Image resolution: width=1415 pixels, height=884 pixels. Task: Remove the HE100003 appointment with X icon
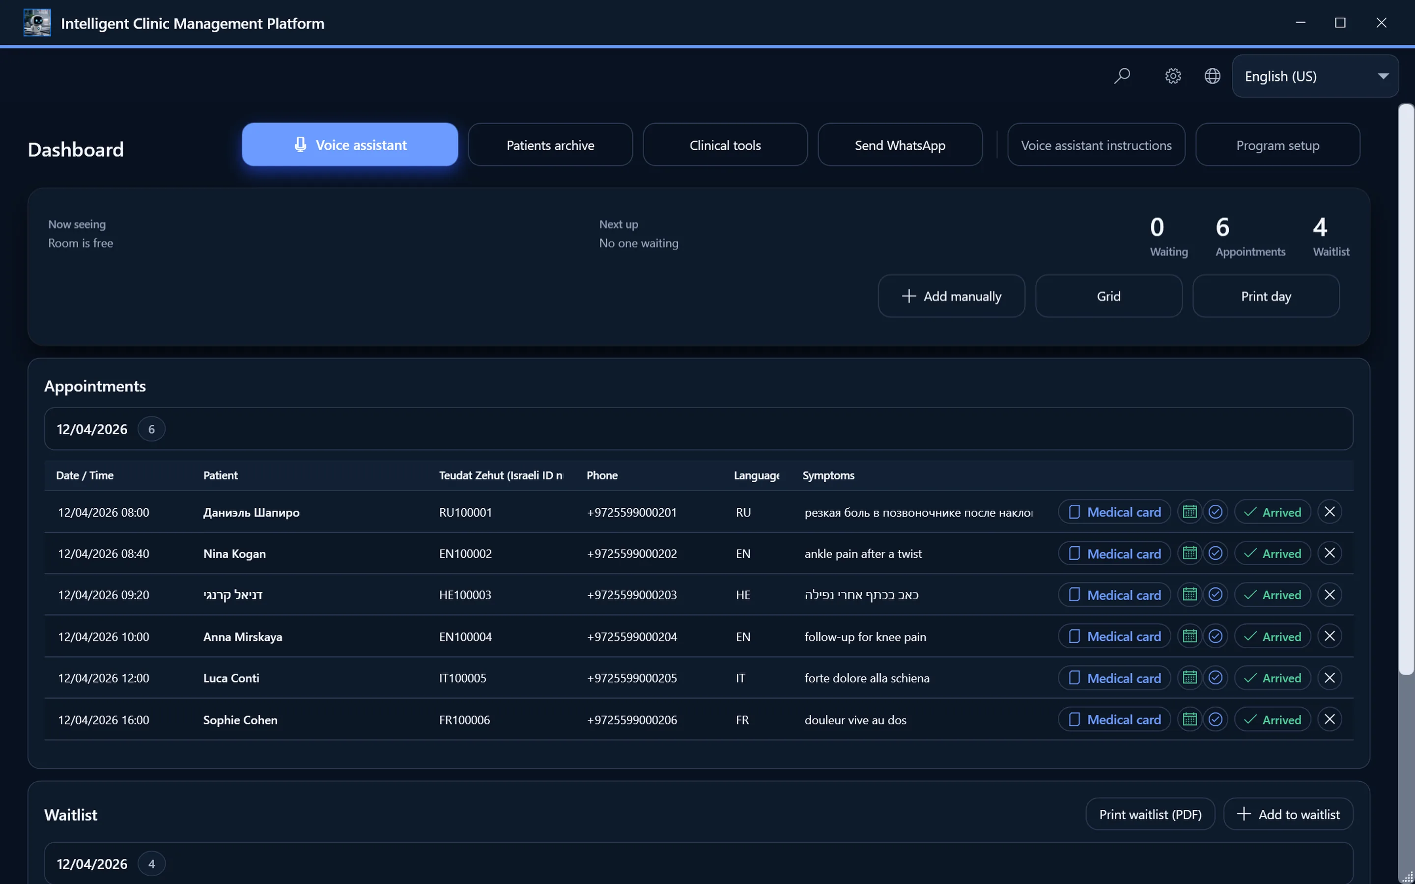tap(1329, 595)
